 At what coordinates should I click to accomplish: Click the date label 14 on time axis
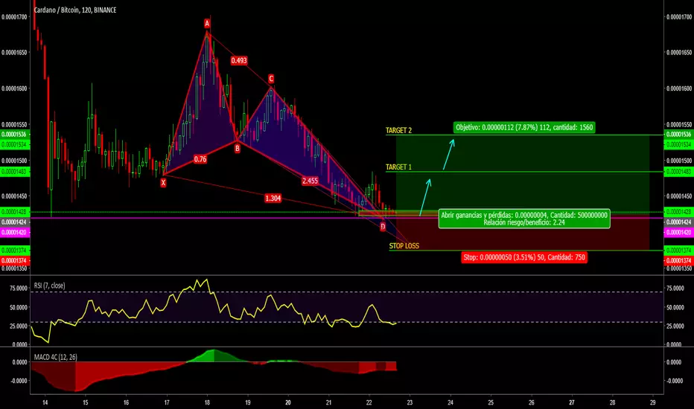tap(45, 402)
